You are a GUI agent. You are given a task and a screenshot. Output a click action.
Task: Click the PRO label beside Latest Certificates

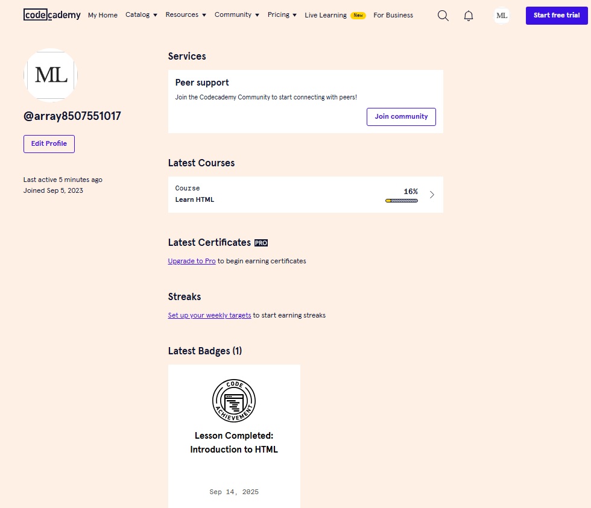261,243
